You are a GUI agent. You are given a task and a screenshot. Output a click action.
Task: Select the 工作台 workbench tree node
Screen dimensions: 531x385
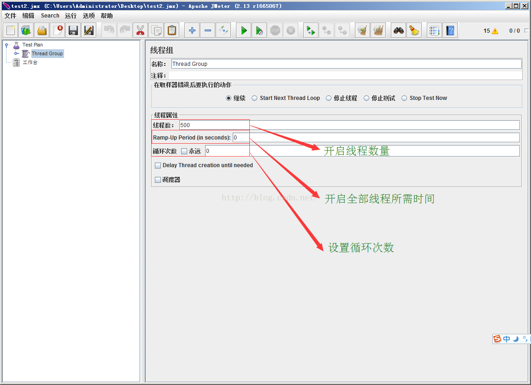[x=30, y=62]
